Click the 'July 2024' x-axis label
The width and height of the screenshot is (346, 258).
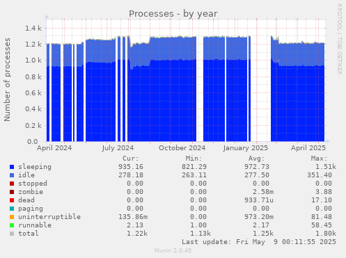(118, 148)
